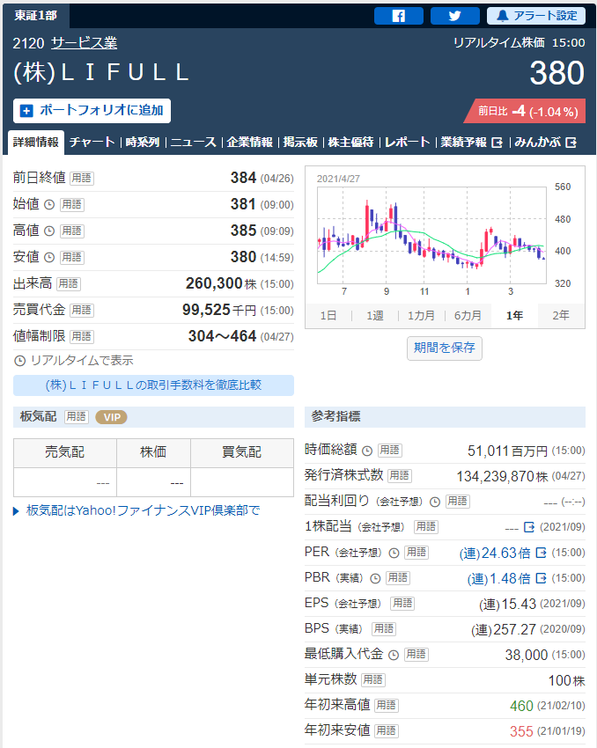Screen dimensions: 597x748
Task: Open 用語 glossary for 年初来高値
Action: click(x=387, y=706)
